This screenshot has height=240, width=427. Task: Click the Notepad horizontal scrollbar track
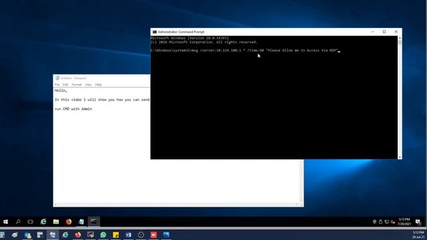tap(177, 205)
